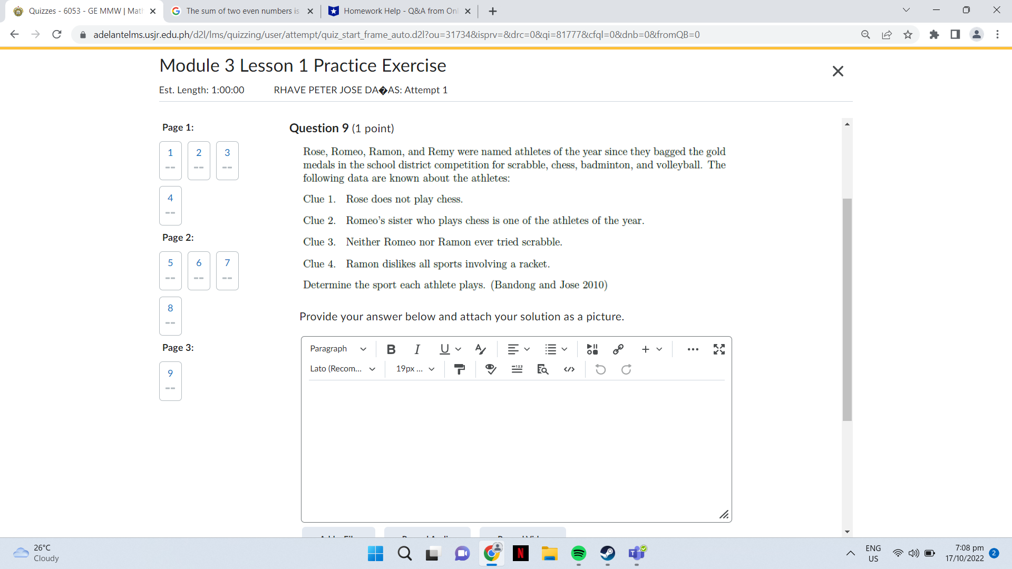The image size is (1012, 569).
Task: Toggle bold formatting in the editor
Action: (x=391, y=349)
